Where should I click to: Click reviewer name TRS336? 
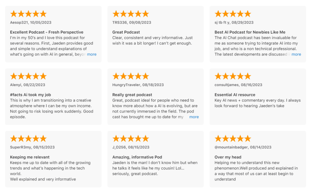(120, 22)
